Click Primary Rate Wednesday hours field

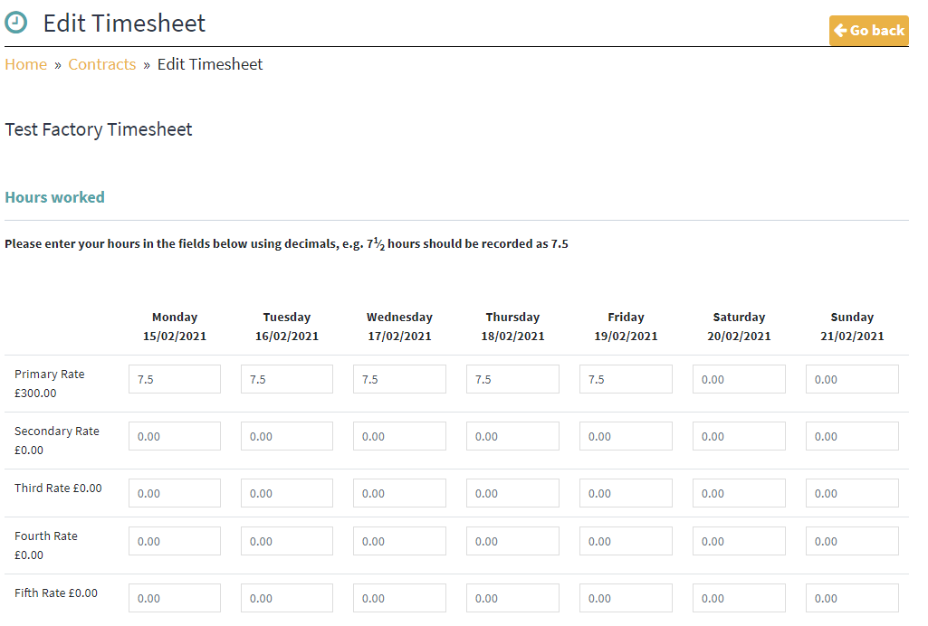pyautogui.click(x=399, y=379)
